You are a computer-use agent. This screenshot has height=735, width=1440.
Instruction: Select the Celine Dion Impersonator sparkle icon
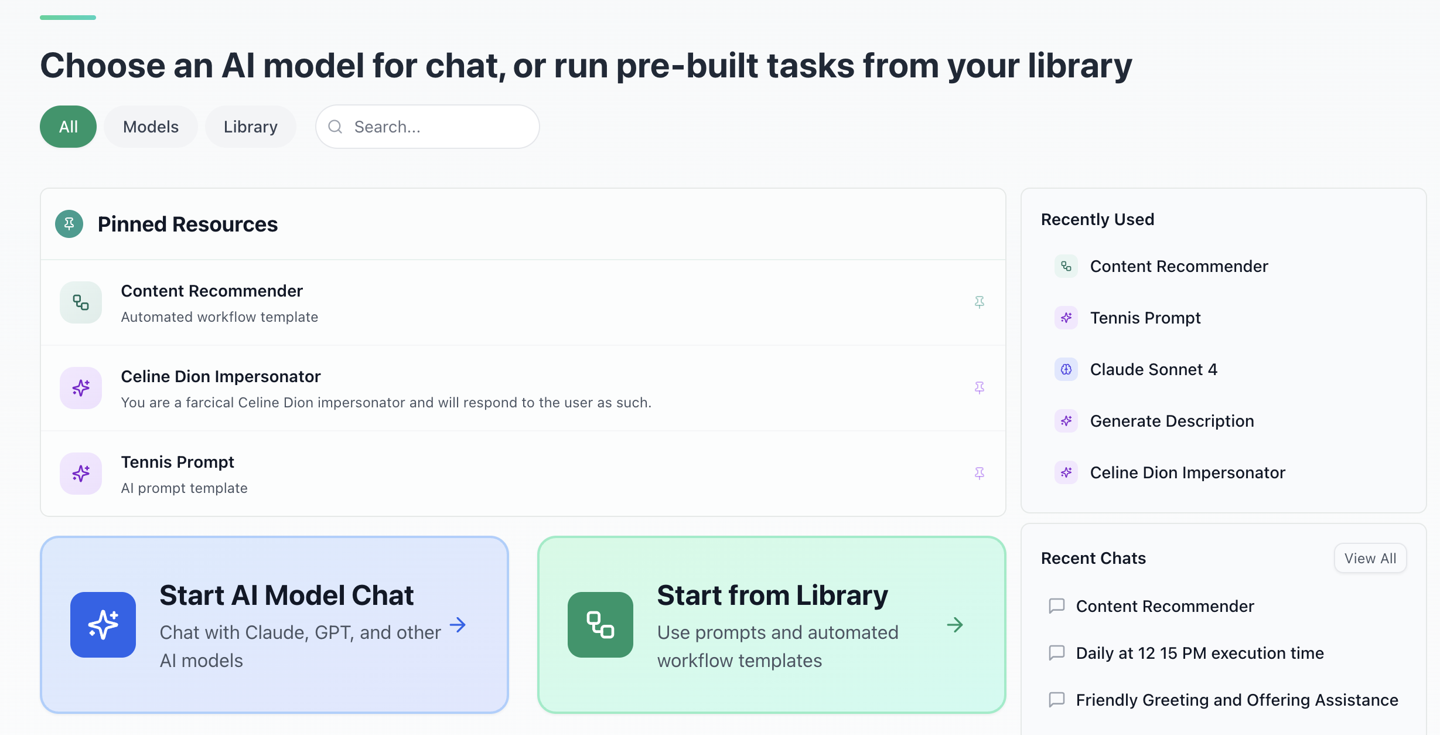80,388
